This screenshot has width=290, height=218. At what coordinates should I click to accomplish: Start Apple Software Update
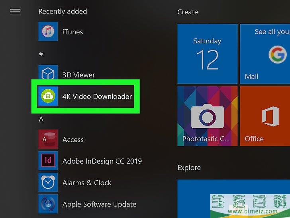tap(99, 204)
